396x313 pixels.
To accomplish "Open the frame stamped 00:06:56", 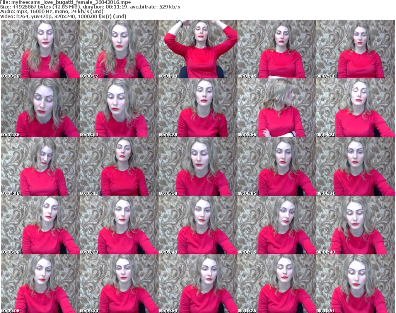I will [40, 225].
